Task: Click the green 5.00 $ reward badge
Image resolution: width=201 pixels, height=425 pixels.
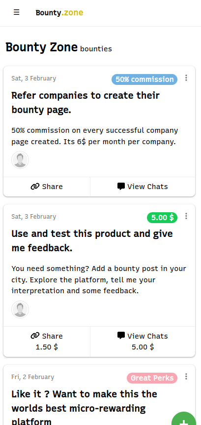Action: tap(162, 218)
